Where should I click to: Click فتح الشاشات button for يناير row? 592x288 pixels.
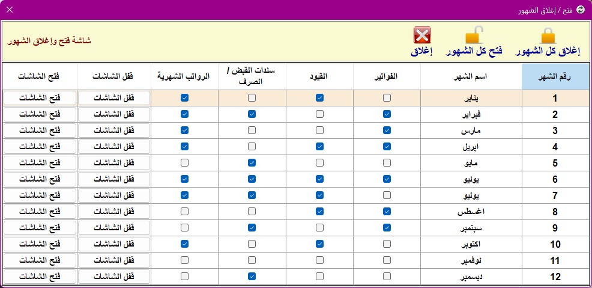(x=40, y=98)
